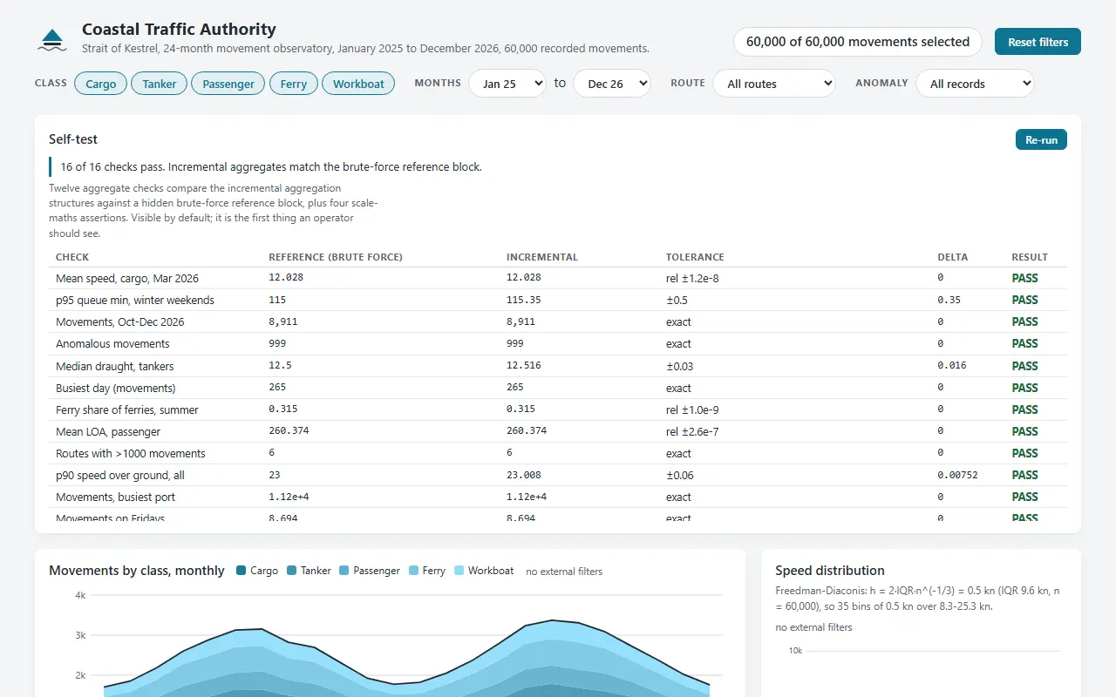The height and width of the screenshot is (697, 1116).
Task: Click the Workboat legend color swatch
Action: [x=459, y=571]
